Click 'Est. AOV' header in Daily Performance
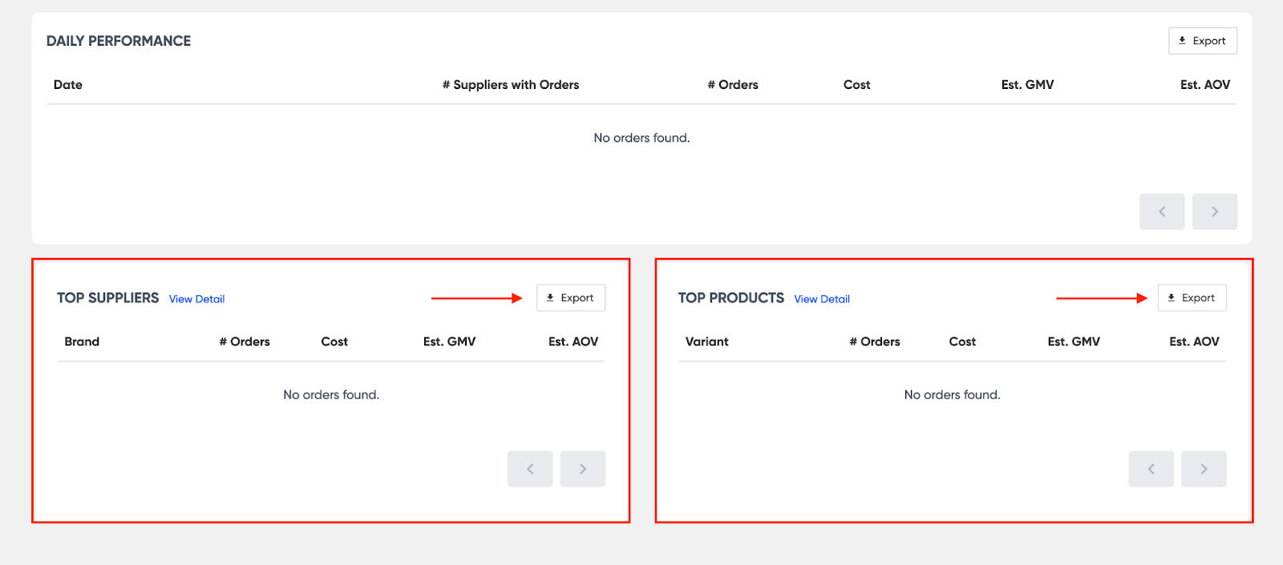 (1205, 85)
